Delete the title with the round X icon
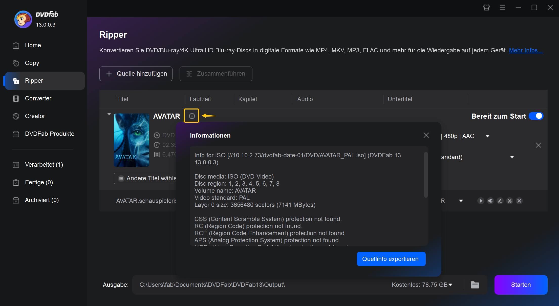 coord(519,201)
